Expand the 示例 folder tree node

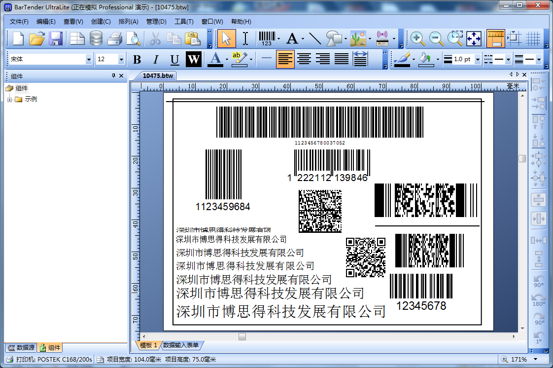tap(9, 100)
